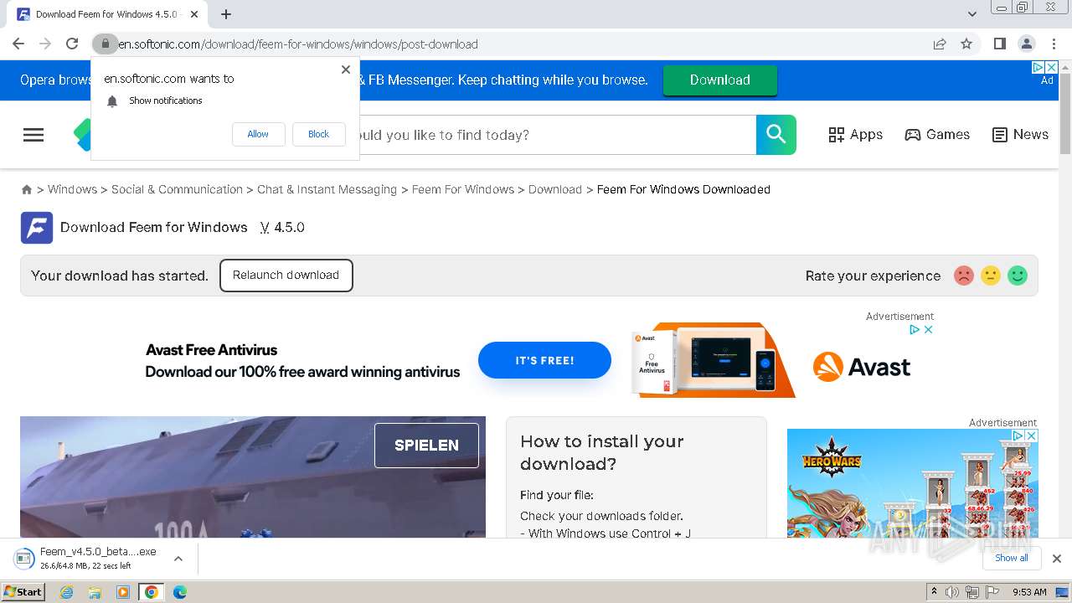Open the News section
Screen dimensions: 1072x603
[x=1020, y=134]
